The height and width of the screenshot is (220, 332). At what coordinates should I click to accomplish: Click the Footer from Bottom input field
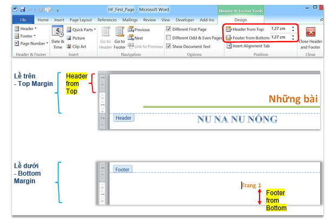[280, 38]
